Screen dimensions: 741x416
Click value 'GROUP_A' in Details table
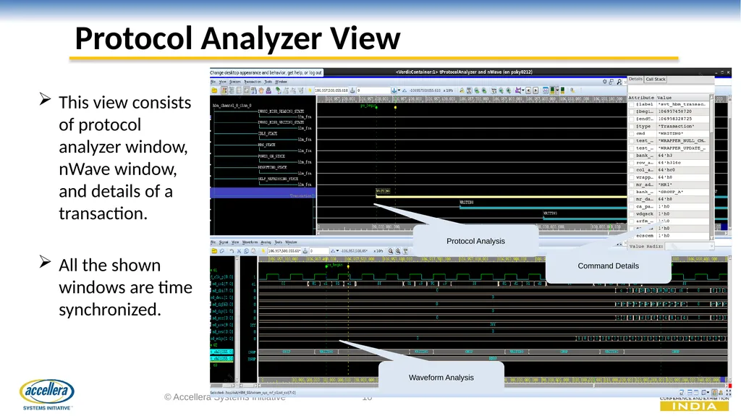(671, 192)
